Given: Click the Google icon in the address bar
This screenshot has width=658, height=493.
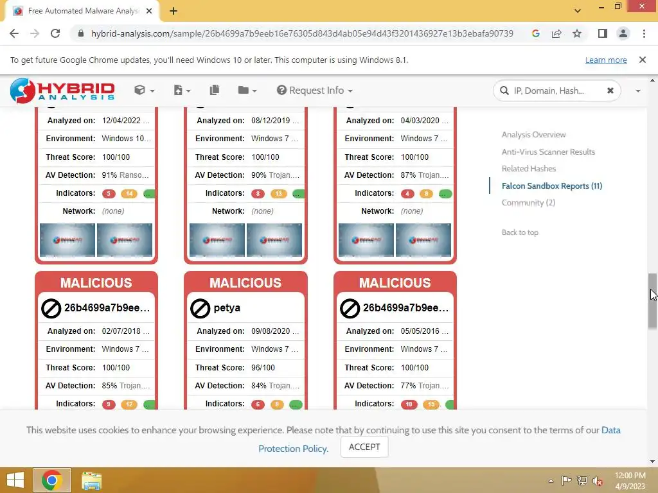Looking at the screenshot, I should 535,33.
